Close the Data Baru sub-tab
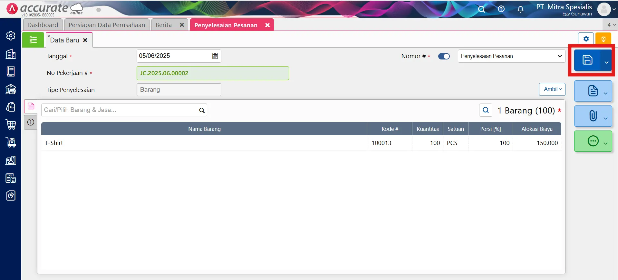 85,40
